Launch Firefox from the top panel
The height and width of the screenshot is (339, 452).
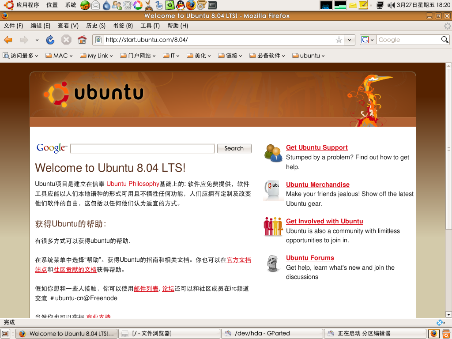coord(191,5)
